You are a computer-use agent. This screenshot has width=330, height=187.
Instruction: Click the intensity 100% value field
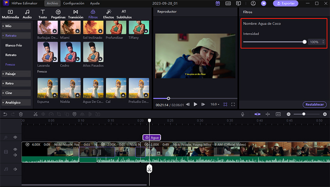click(314, 42)
